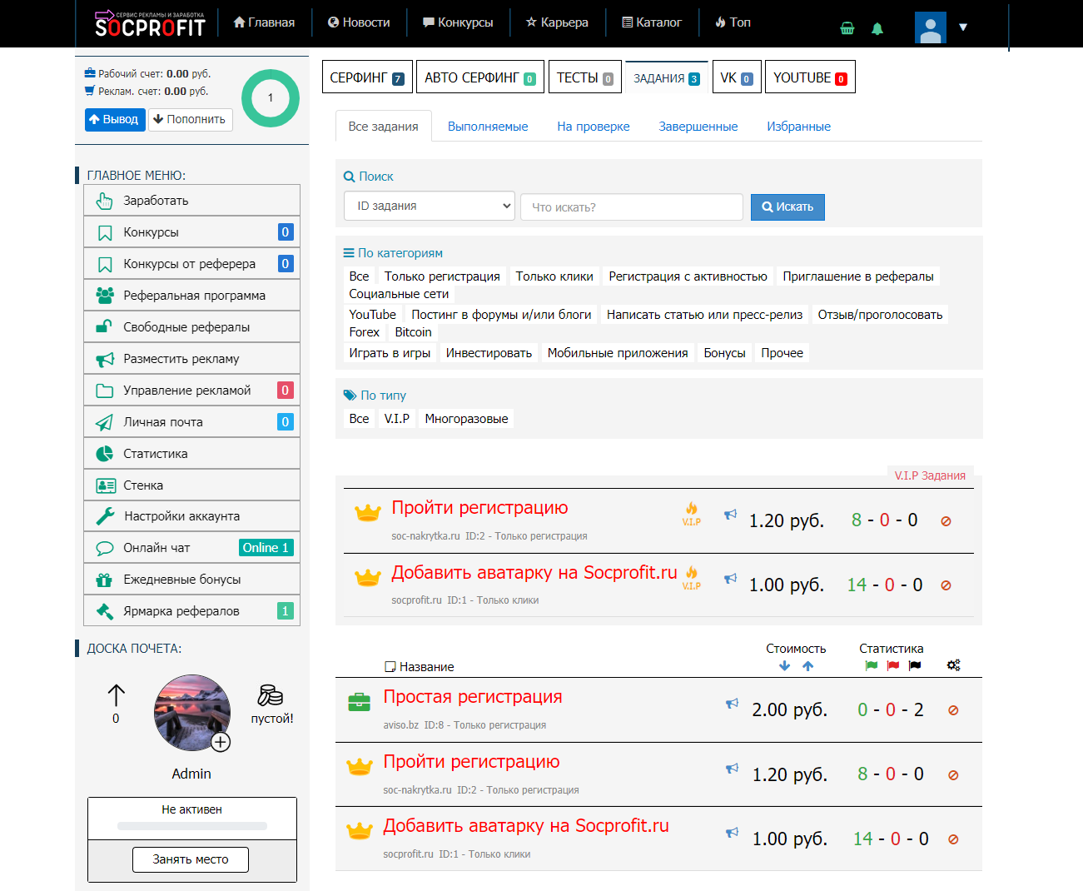Image resolution: width=1083 pixels, height=891 pixels.
Task: Filter tasks by 'Многоразовые' type
Action: point(466,419)
